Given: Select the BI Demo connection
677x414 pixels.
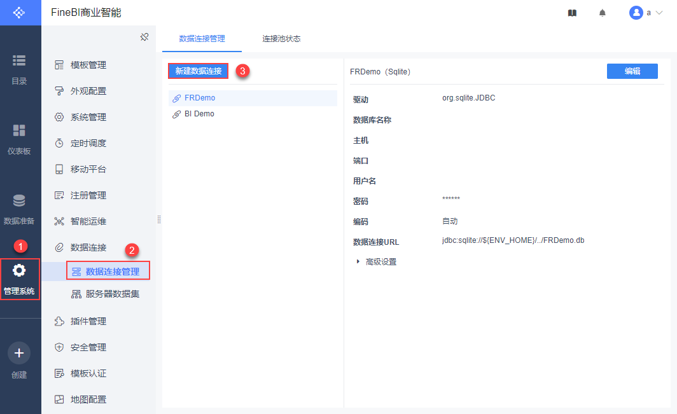Looking at the screenshot, I should [253, 114].
